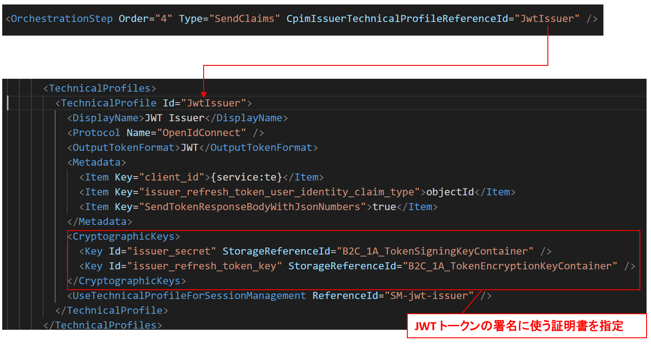Image resolution: width=651 pixels, height=344 pixels.
Task: Click the "issuer_refresh_token_key" key Id
Action: [x=205, y=266]
